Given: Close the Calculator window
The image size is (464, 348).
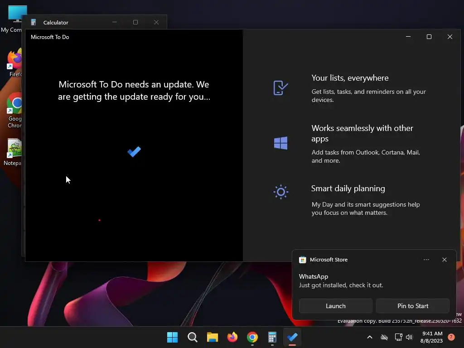Looking at the screenshot, I should click(x=156, y=22).
